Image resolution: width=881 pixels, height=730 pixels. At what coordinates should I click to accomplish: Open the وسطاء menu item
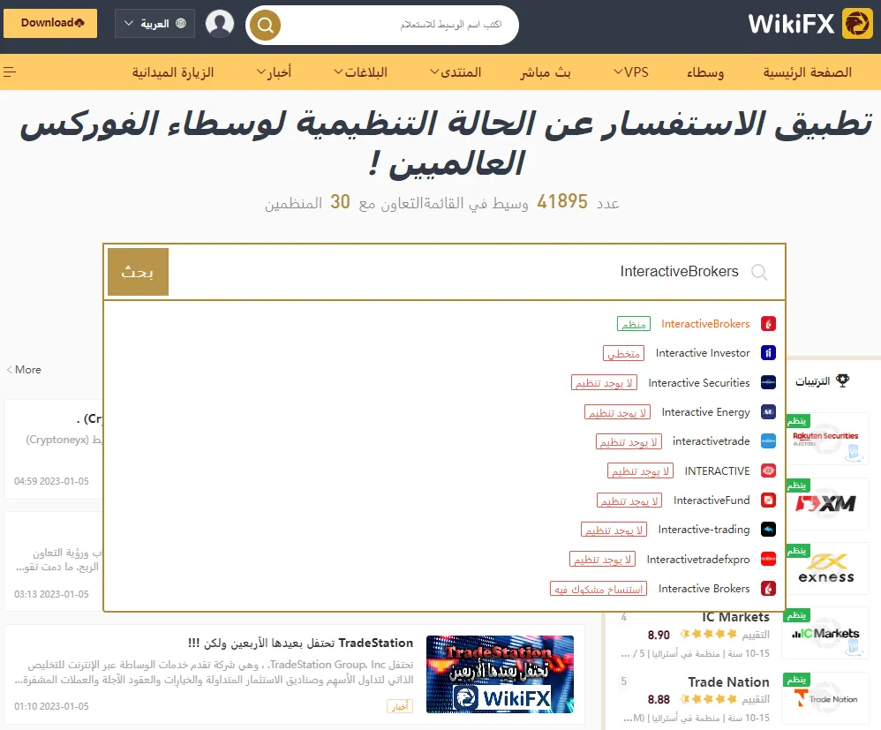tap(705, 72)
